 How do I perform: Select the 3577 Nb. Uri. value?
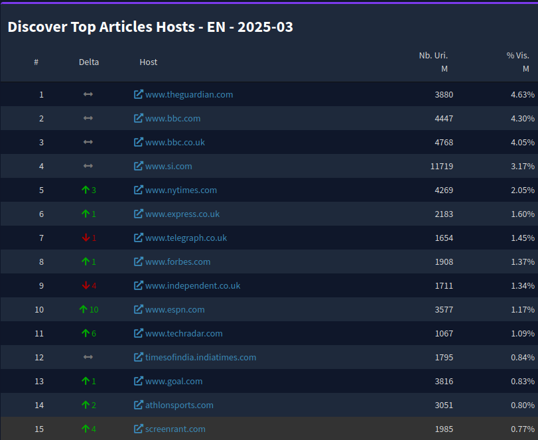[444, 309]
